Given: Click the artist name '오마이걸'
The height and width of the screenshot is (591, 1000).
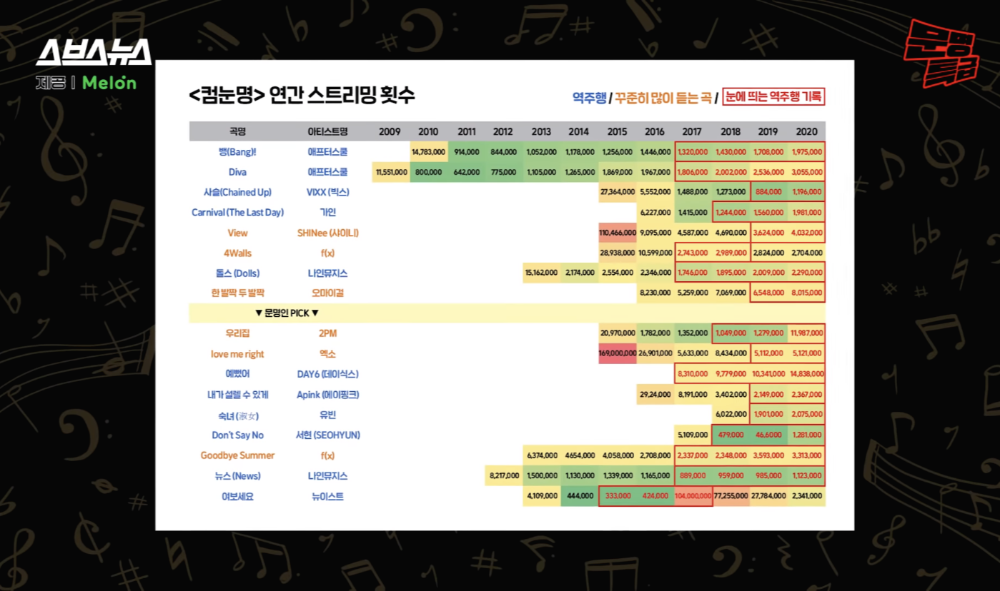Looking at the screenshot, I should [x=327, y=293].
